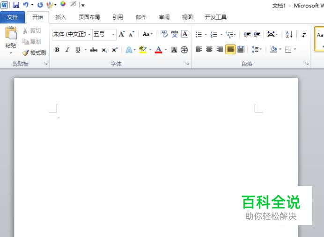Click the Clear Formatting icon
324x237 pixels.
pos(164,34)
